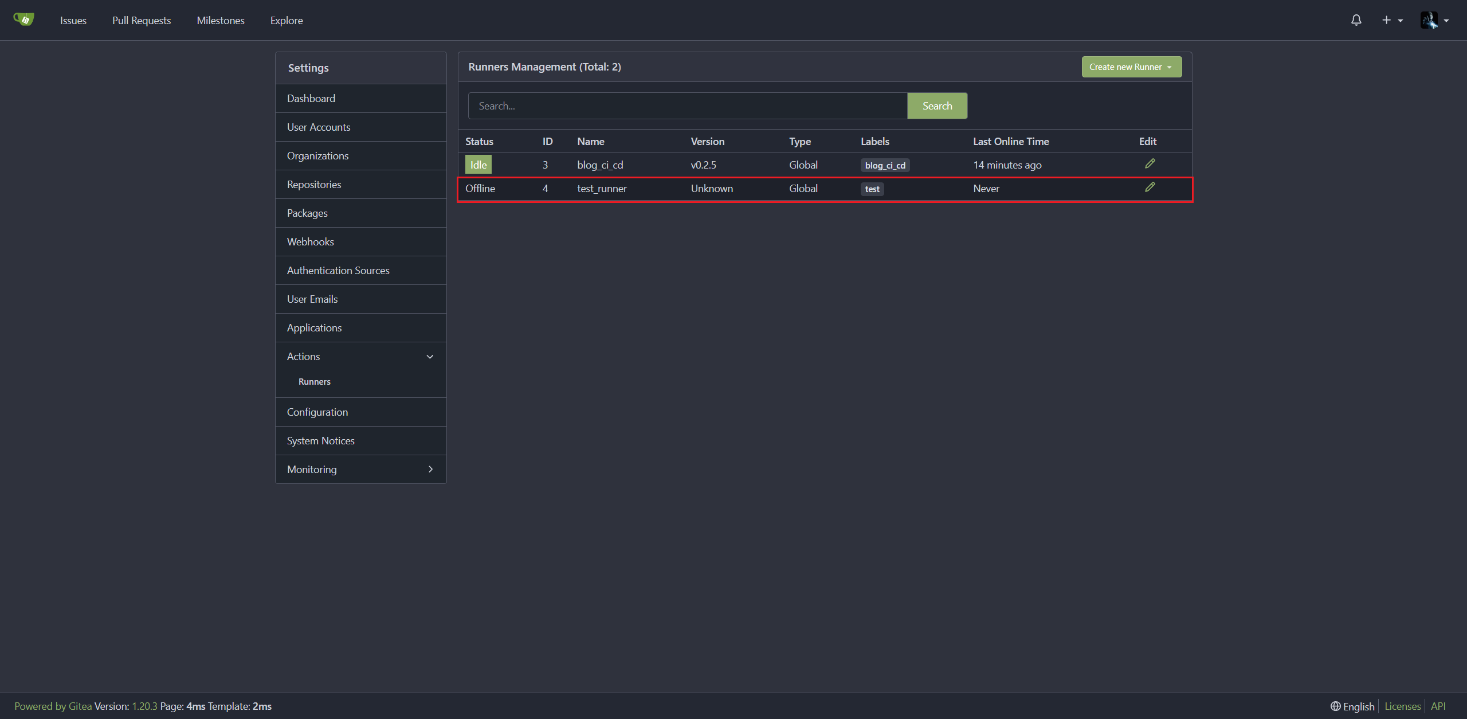The width and height of the screenshot is (1467, 719).
Task: Click the Gitea logo home icon
Action: 23,19
